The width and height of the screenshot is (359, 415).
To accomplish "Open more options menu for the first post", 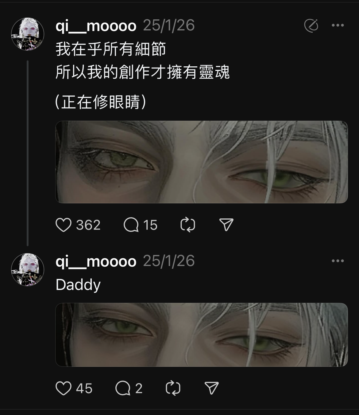I will tap(338, 25).
